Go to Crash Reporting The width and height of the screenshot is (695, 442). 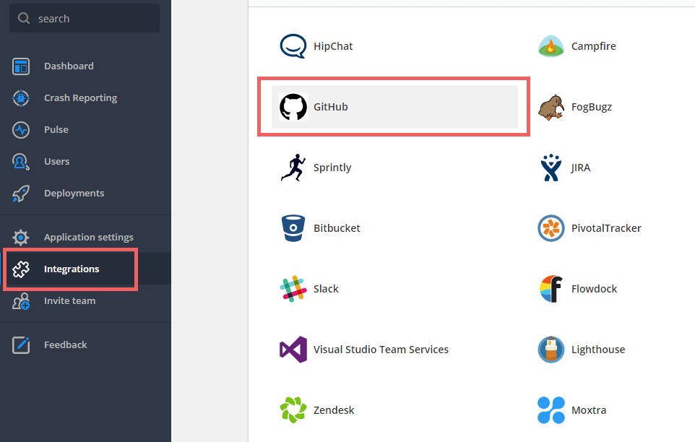click(x=79, y=97)
